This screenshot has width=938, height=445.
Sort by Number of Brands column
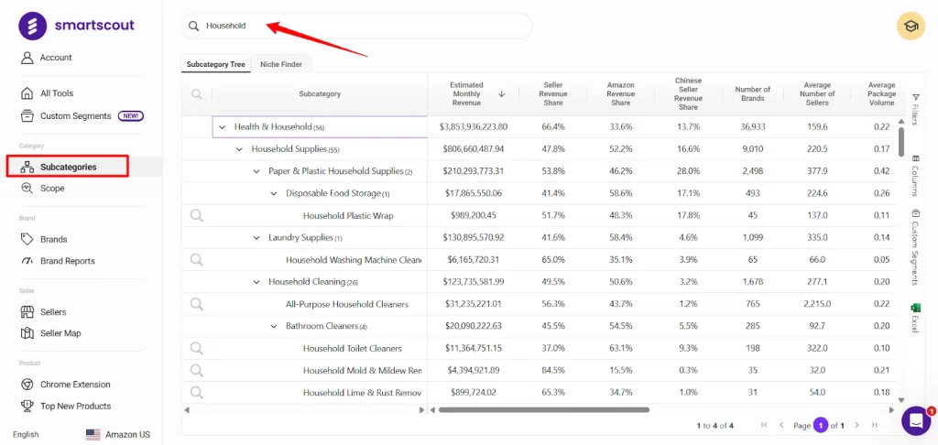(x=753, y=94)
